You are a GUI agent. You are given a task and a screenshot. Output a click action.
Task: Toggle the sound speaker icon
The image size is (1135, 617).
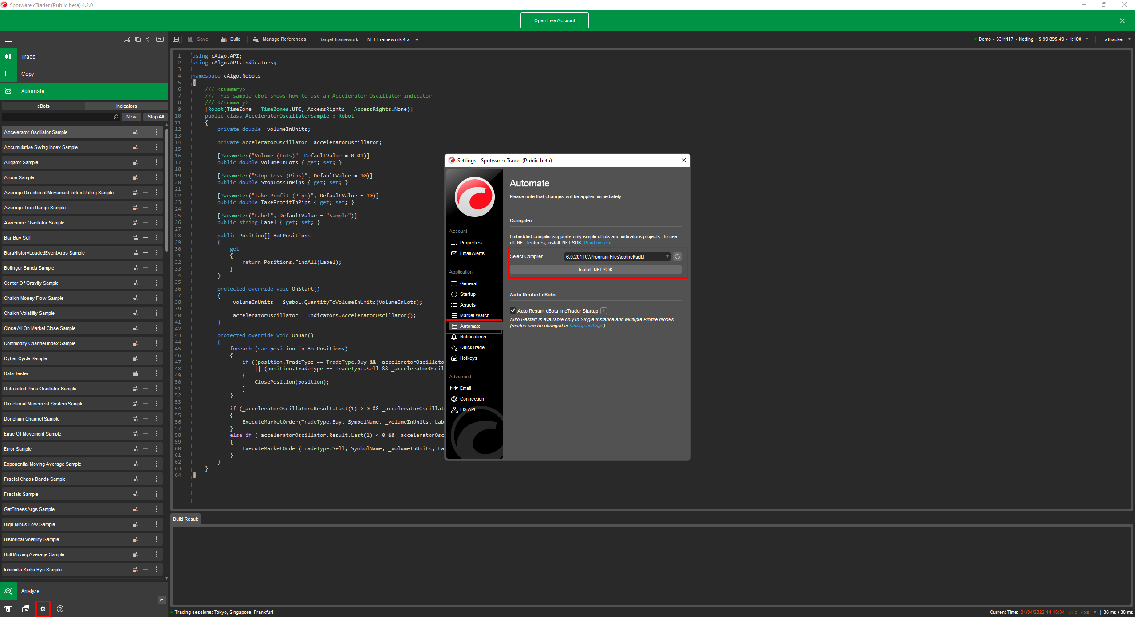[149, 39]
